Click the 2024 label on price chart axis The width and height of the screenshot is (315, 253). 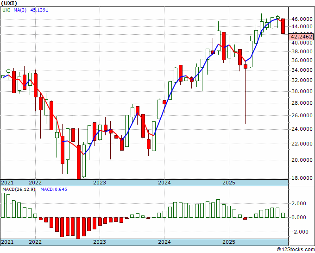[x=164, y=183]
